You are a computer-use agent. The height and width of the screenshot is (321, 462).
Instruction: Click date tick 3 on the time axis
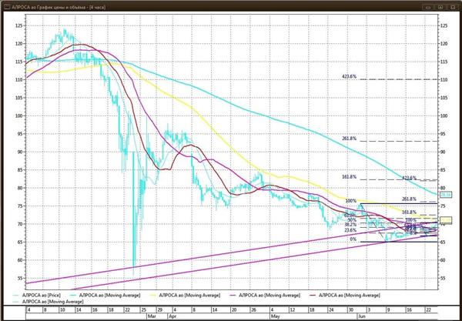[x=369, y=309]
